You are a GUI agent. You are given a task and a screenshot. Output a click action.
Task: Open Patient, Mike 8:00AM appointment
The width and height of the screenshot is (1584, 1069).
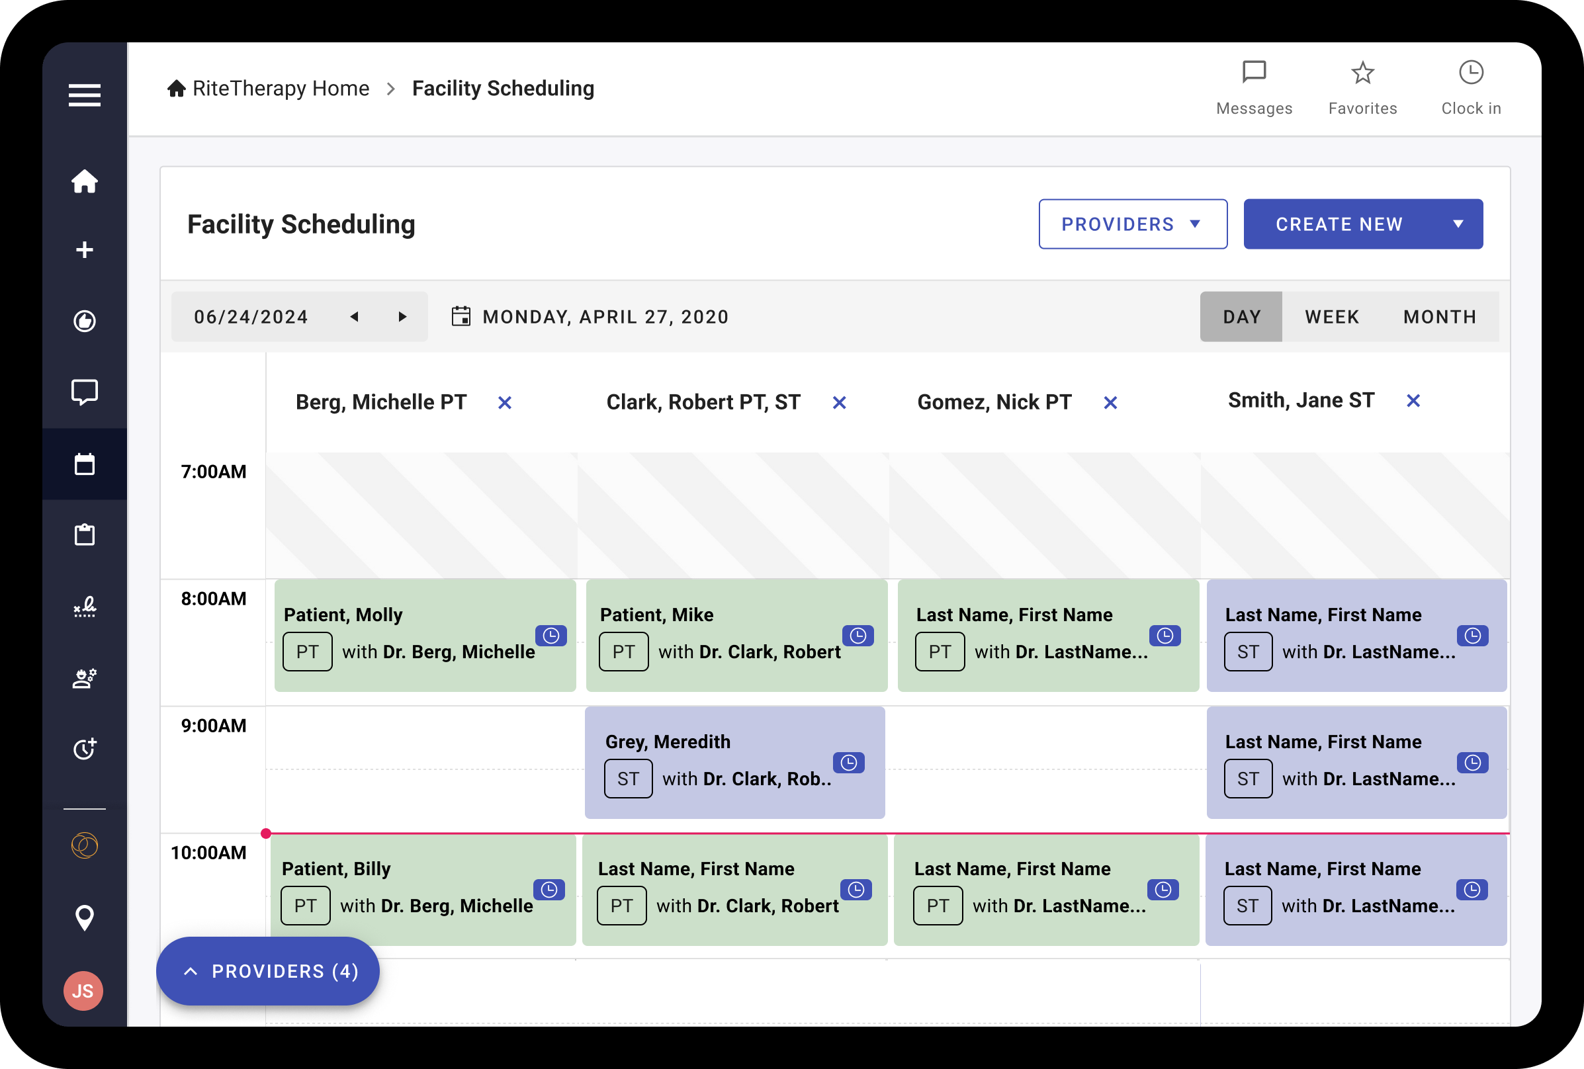coord(737,636)
